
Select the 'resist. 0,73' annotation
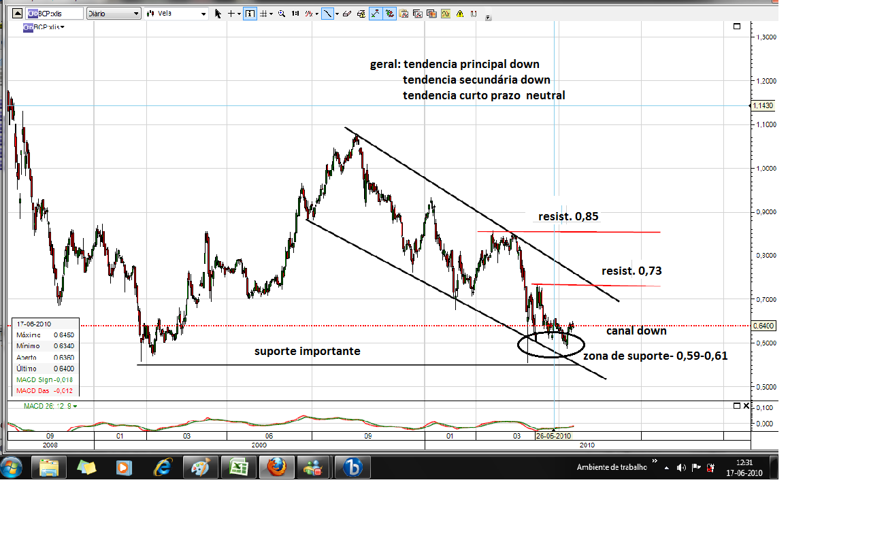click(631, 271)
